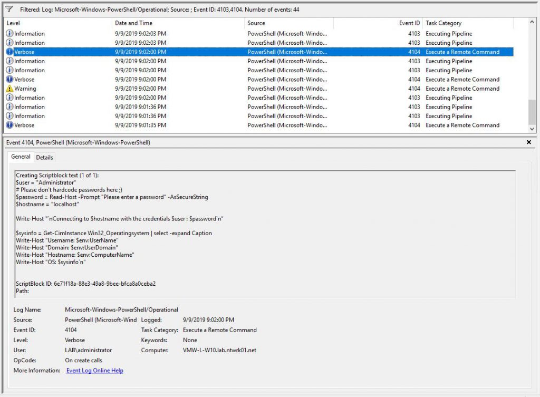Click the Source column header to sort
The height and width of the screenshot is (397, 540).
pyautogui.click(x=258, y=23)
